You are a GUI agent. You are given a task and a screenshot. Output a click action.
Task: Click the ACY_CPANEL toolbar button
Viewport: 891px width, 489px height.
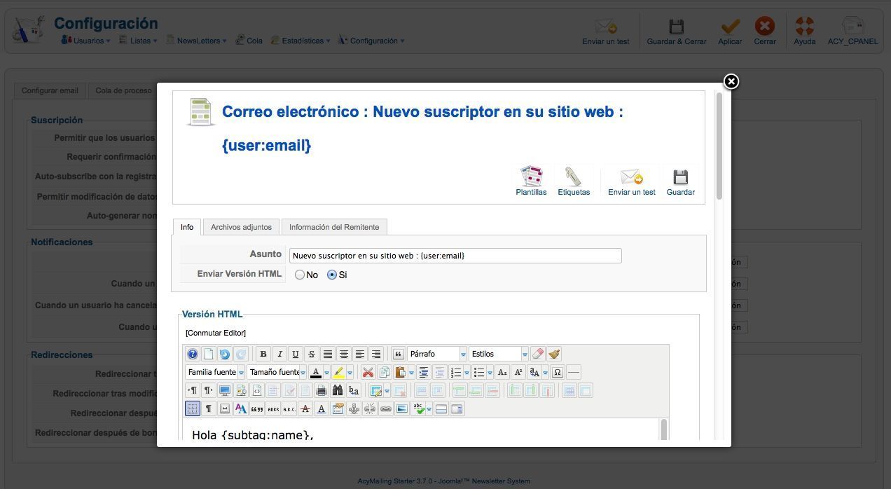(852, 32)
